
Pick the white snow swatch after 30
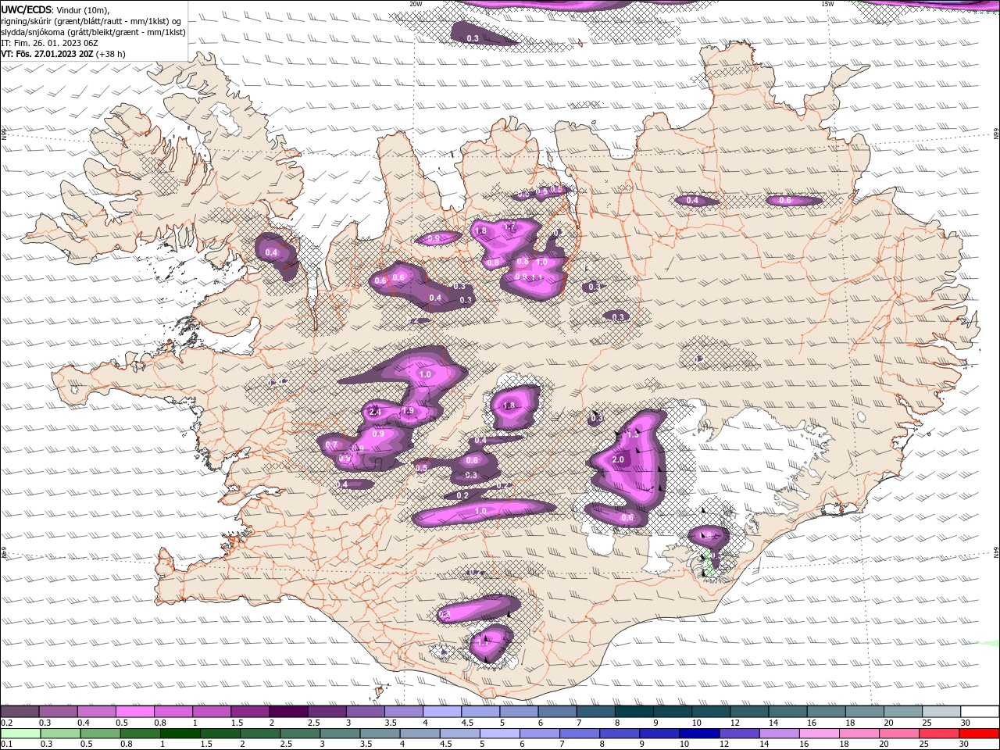[980, 712]
